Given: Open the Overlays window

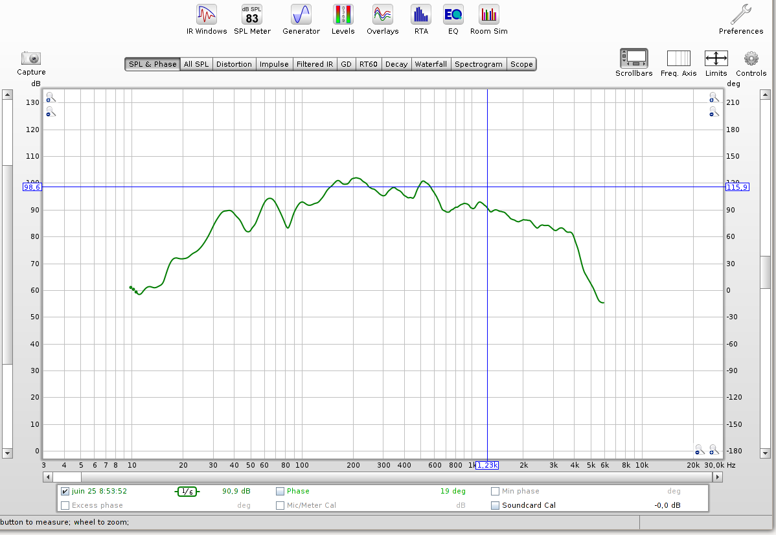Looking at the screenshot, I should (383, 20).
